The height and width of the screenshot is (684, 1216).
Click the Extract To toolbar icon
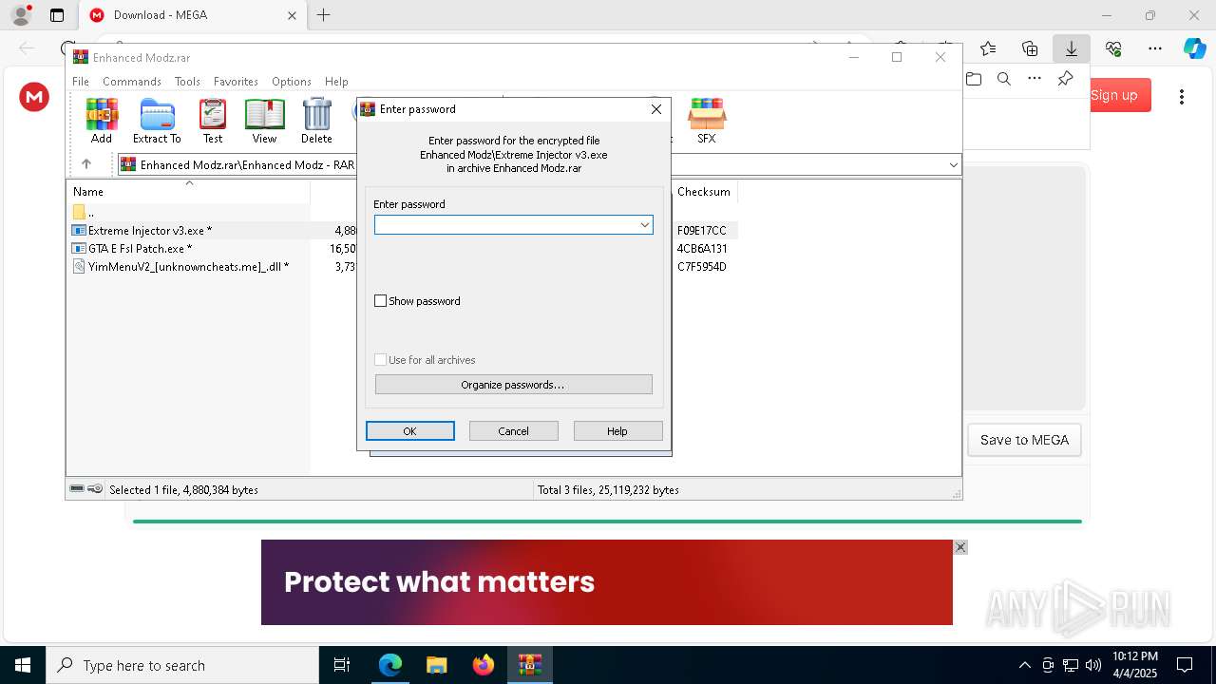click(x=157, y=121)
